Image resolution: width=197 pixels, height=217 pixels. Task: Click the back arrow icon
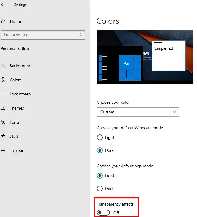tap(3, 4)
